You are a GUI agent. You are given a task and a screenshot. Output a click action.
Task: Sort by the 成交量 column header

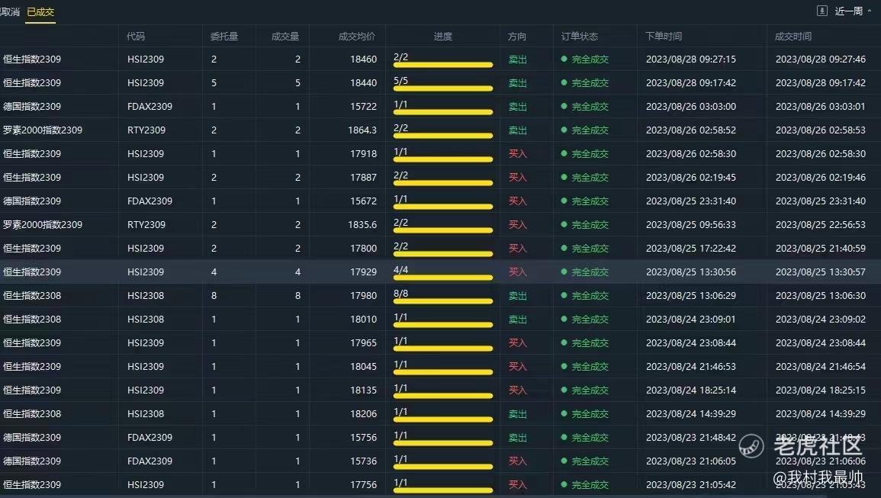pos(285,36)
